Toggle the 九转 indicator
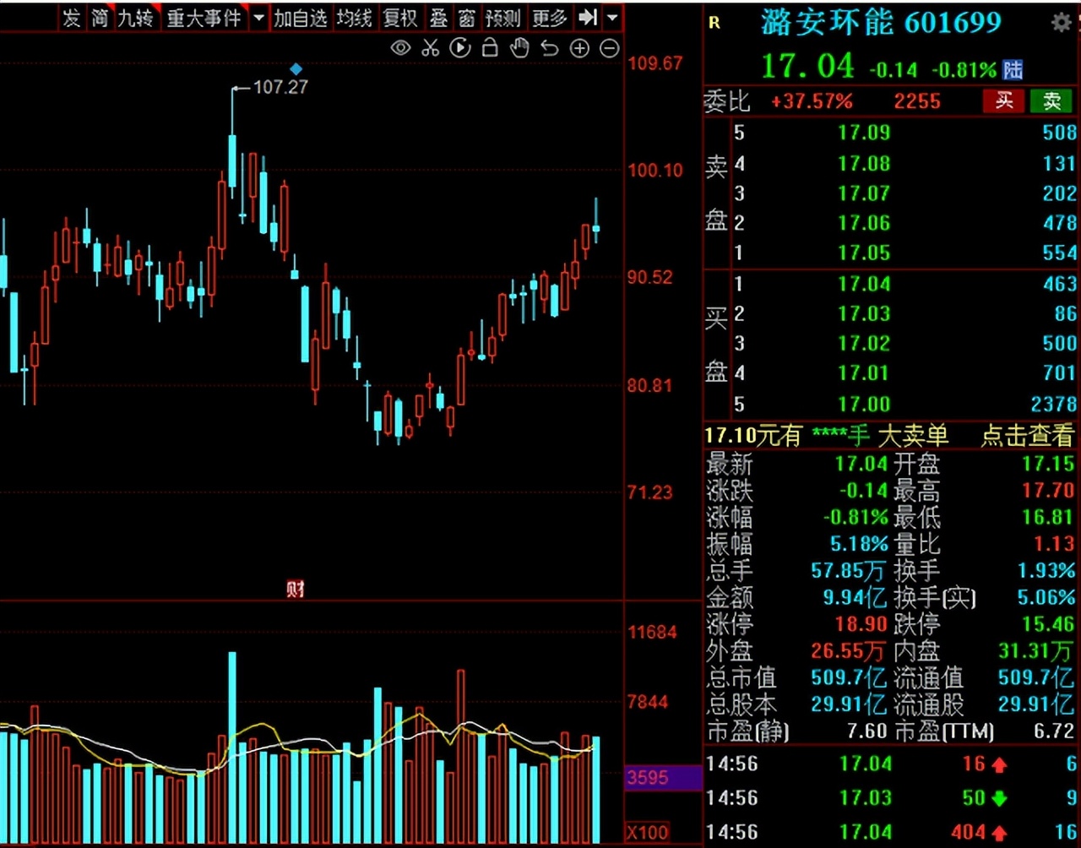The height and width of the screenshot is (848, 1081). (x=136, y=17)
